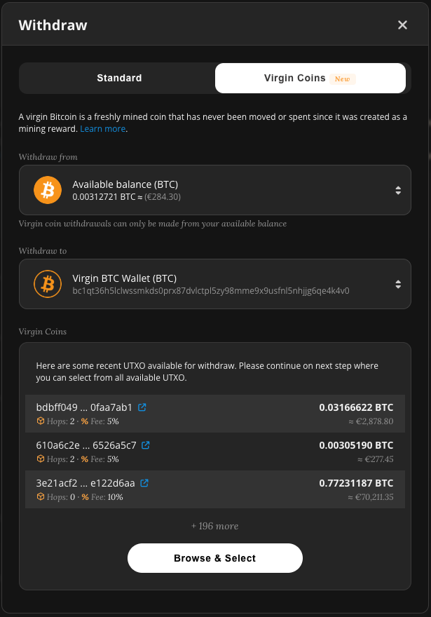Open external link for UTXO bdbff049
The height and width of the screenshot is (617, 431).
pyautogui.click(x=142, y=407)
